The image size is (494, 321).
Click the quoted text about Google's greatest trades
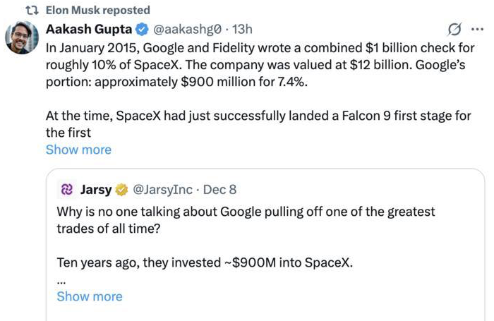[x=246, y=219]
